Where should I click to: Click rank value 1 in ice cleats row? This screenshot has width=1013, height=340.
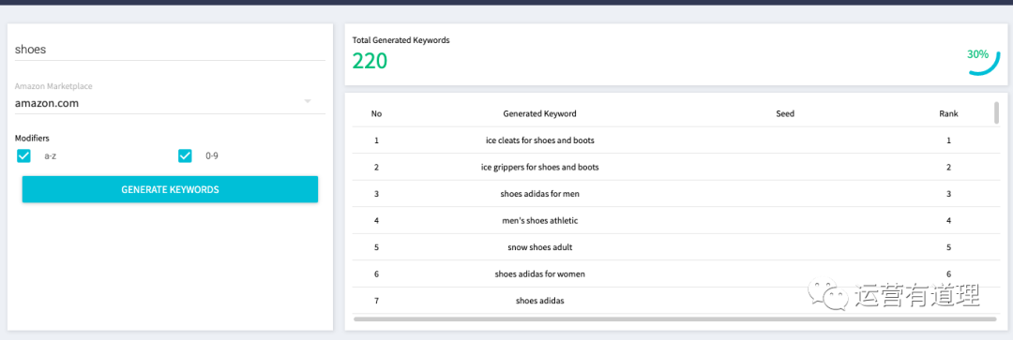[x=948, y=140]
